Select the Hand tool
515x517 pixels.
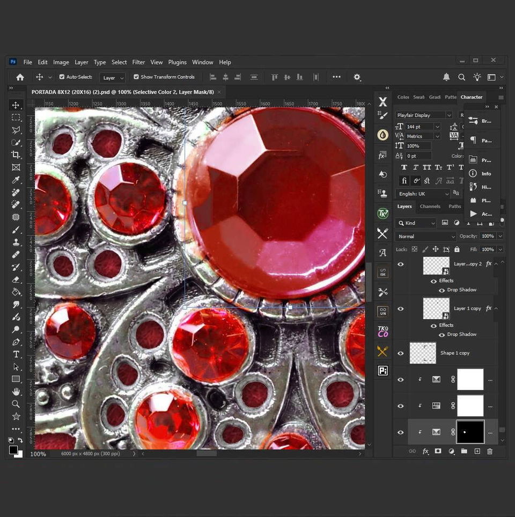(x=16, y=392)
